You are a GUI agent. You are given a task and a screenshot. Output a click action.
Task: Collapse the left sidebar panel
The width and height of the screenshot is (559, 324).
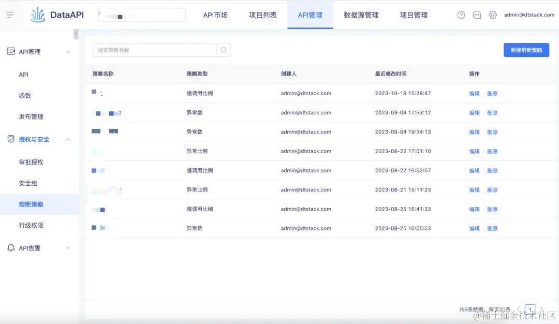[x=76, y=34]
